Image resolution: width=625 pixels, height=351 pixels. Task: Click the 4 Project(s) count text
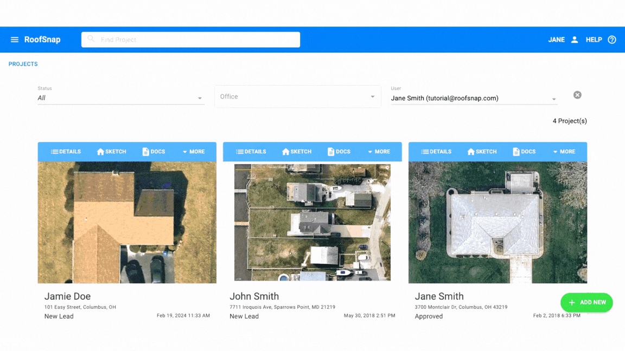click(570, 121)
